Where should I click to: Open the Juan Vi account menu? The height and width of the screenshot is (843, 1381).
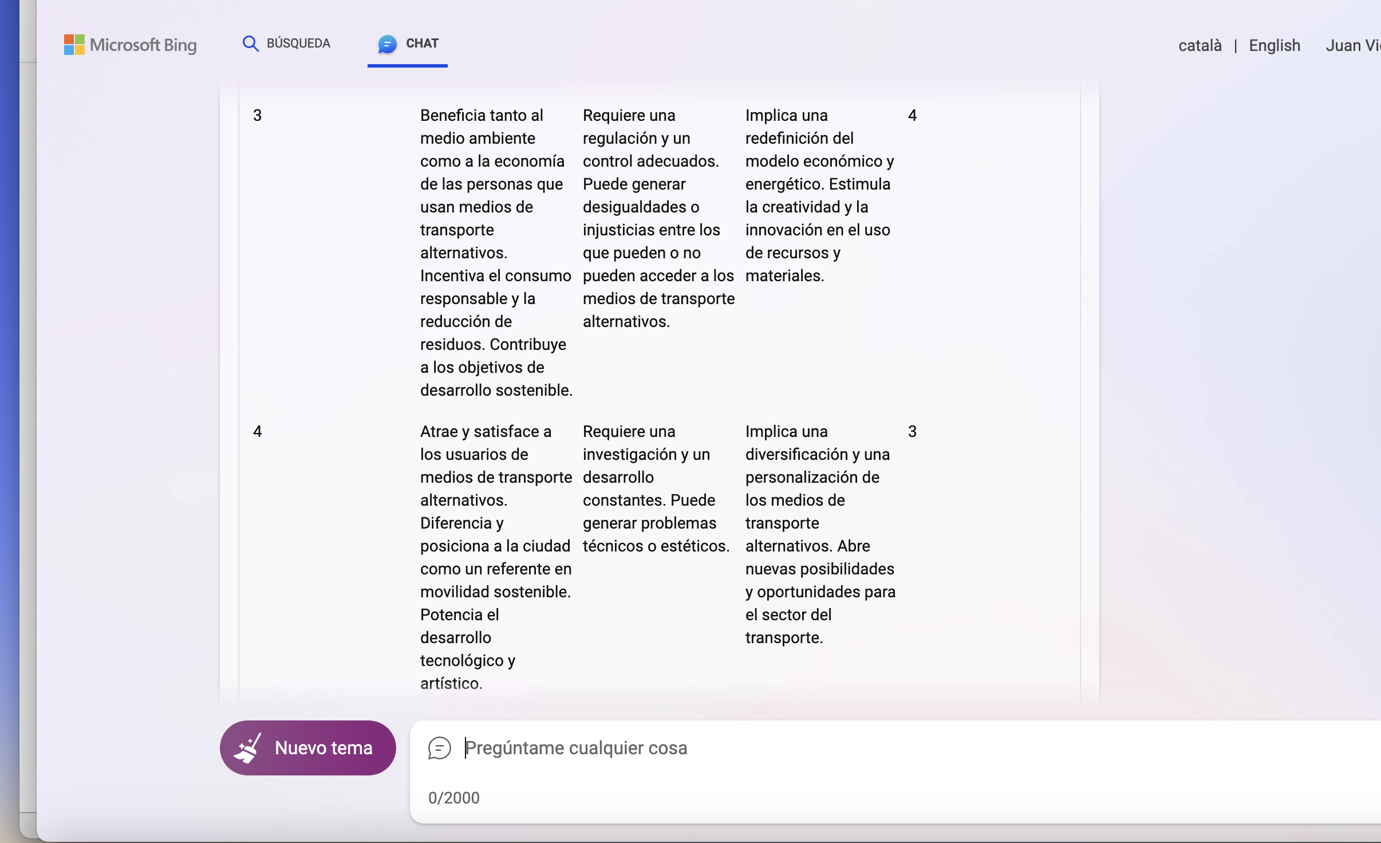(1352, 46)
